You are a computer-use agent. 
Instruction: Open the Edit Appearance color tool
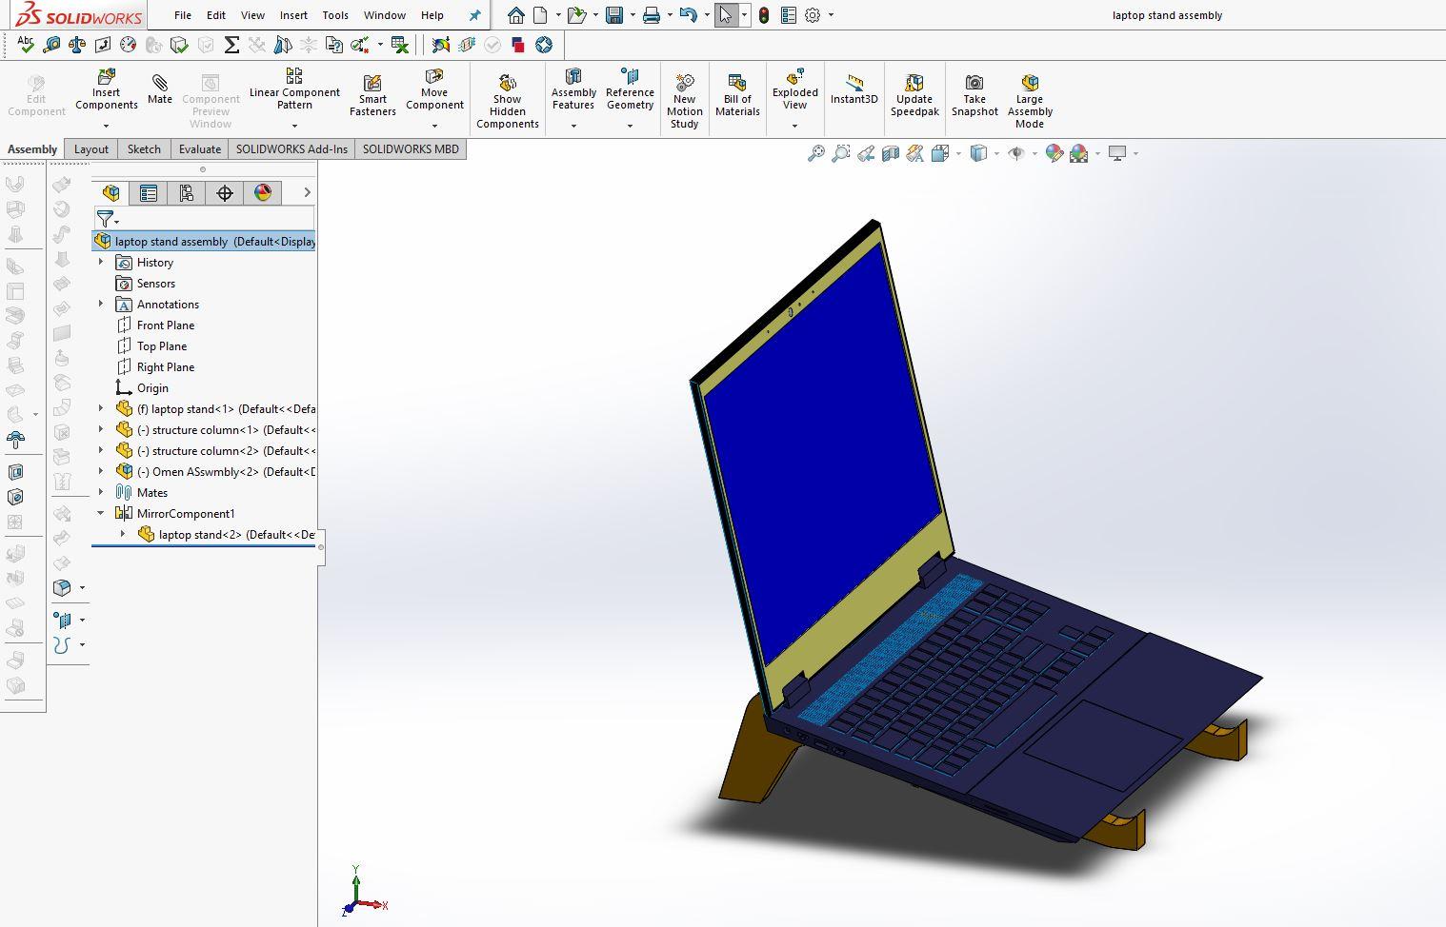point(1054,153)
